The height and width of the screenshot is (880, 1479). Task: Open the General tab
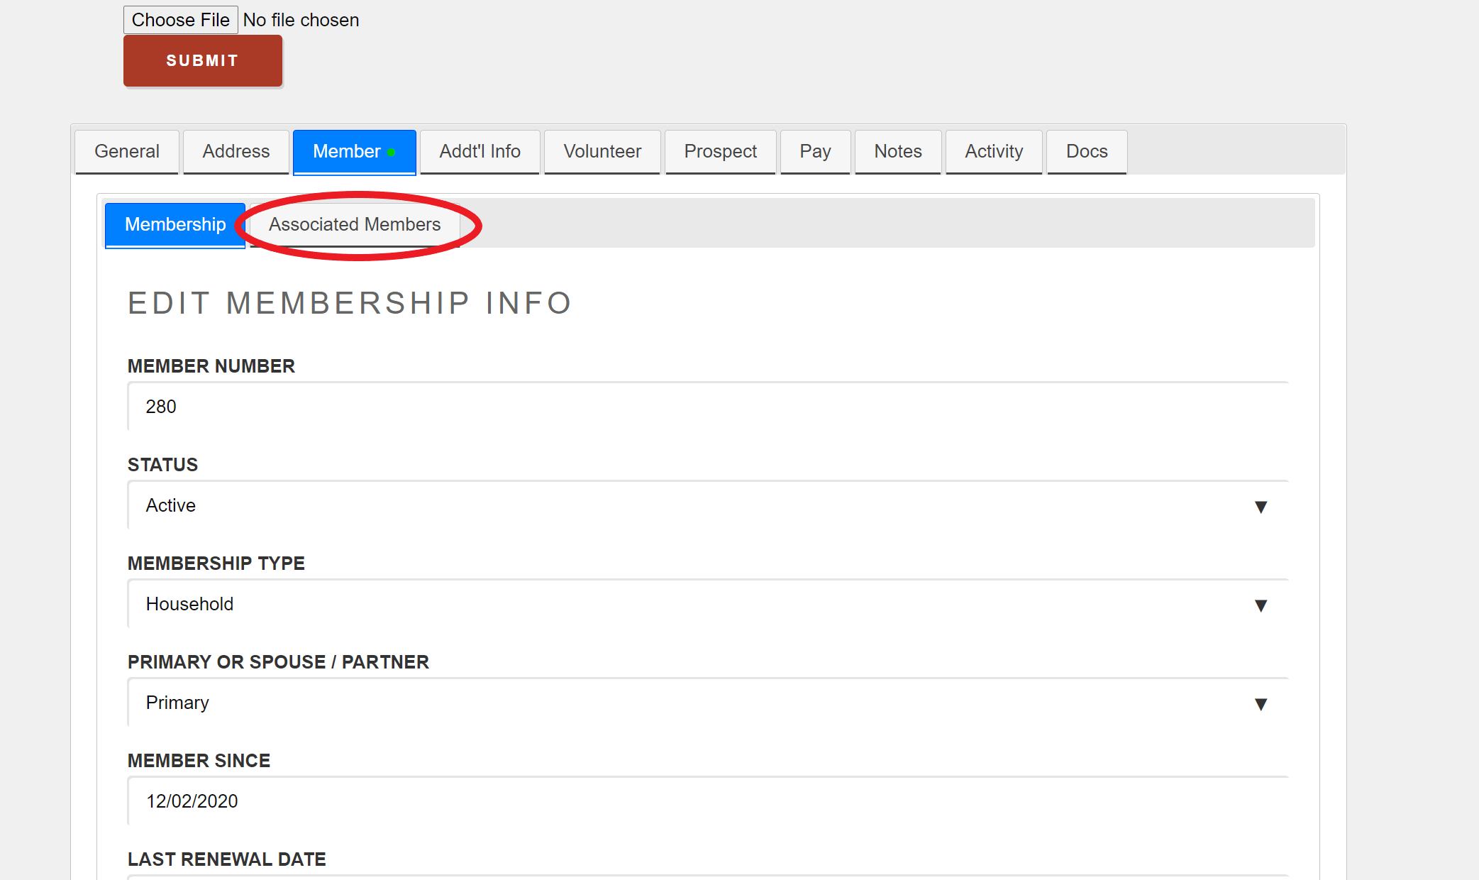pyautogui.click(x=127, y=151)
